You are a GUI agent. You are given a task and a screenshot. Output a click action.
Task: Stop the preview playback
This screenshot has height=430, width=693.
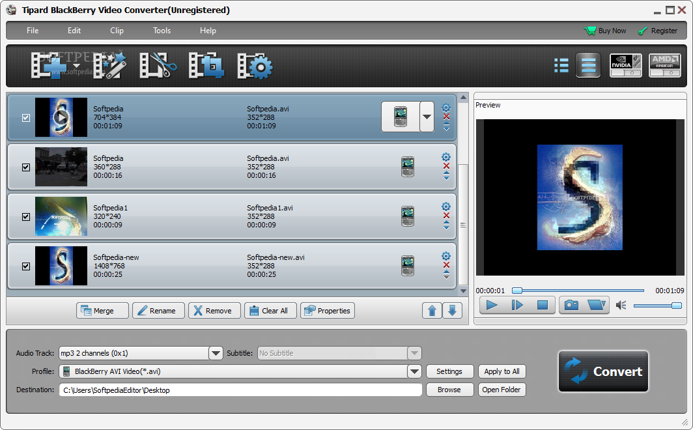[543, 305]
